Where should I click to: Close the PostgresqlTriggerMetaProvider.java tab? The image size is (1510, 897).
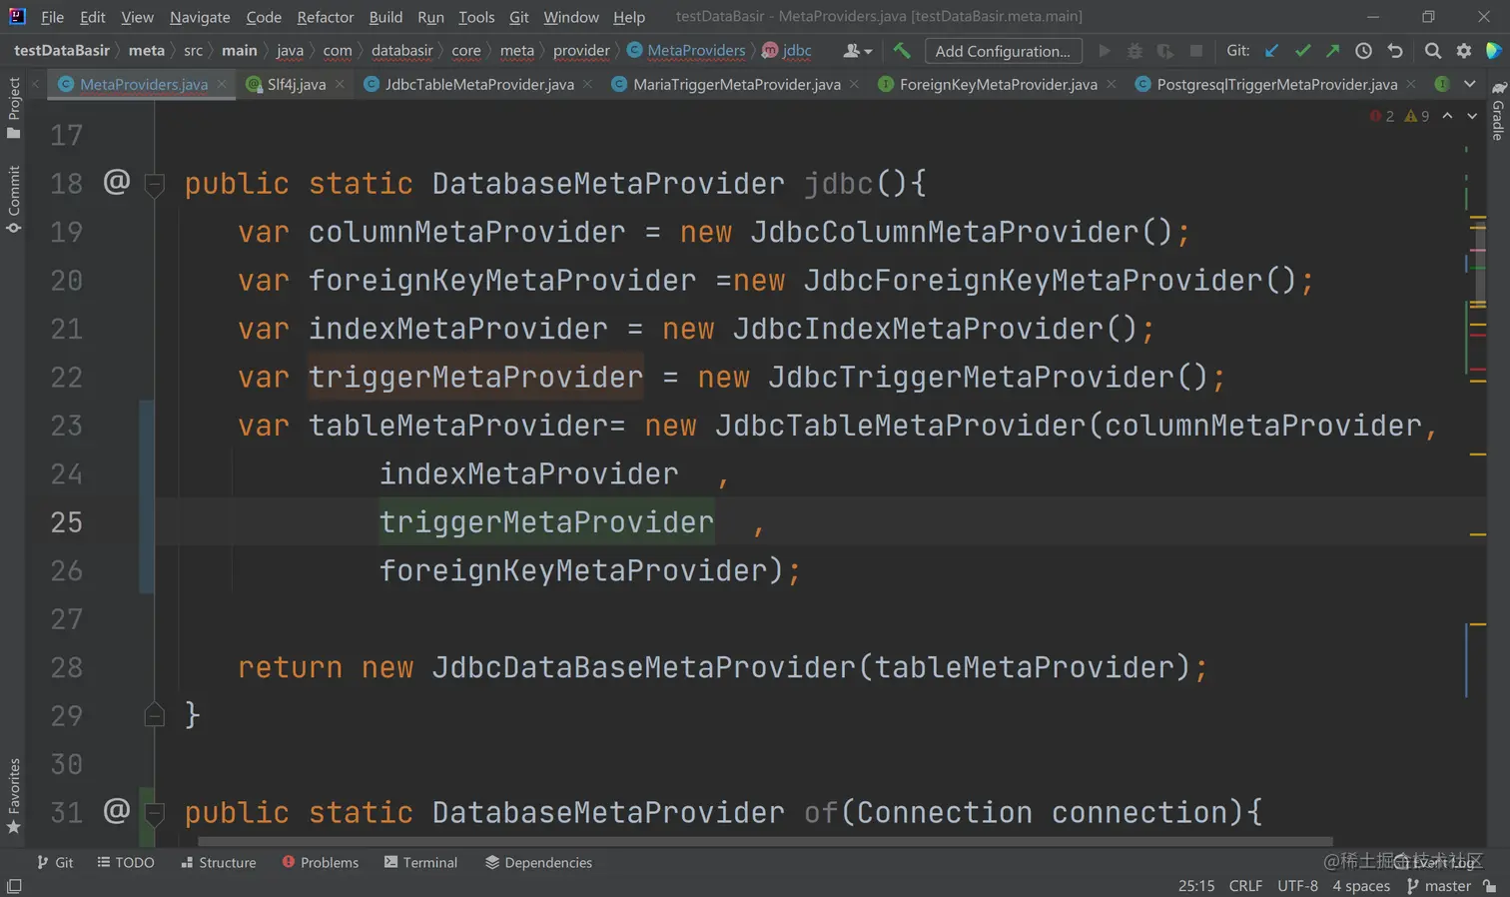[x=1411, y=84]
